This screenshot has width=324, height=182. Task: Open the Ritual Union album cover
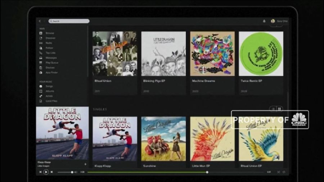point(115,54)
